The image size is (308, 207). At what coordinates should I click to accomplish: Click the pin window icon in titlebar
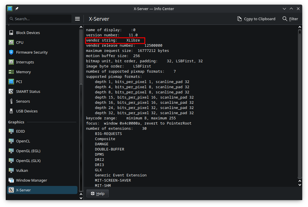tap(17, 9)
